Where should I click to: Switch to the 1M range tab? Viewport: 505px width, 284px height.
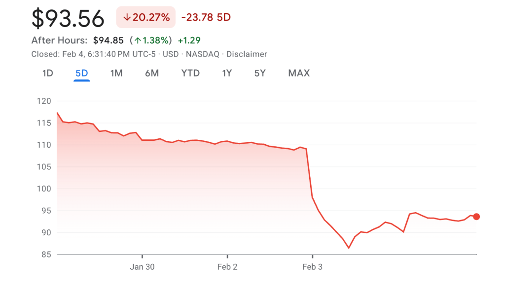tap(116, 73)
